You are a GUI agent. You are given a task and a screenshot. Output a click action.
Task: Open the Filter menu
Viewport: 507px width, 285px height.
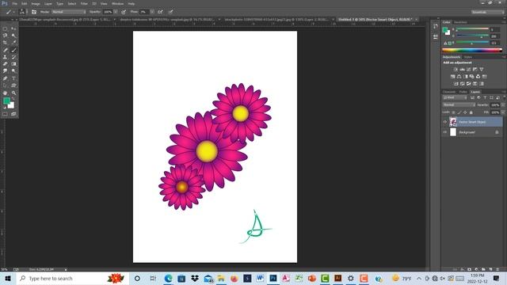coord(84,3)
